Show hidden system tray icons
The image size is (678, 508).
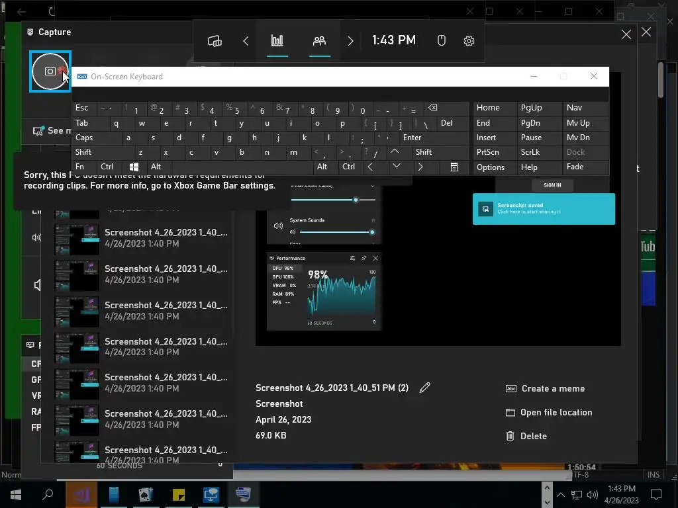coord(560,495)
